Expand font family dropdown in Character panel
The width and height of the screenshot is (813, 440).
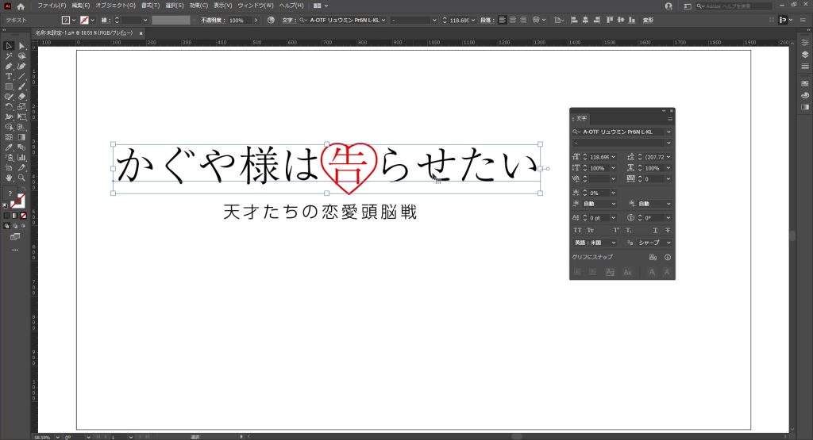pos(669,132)
